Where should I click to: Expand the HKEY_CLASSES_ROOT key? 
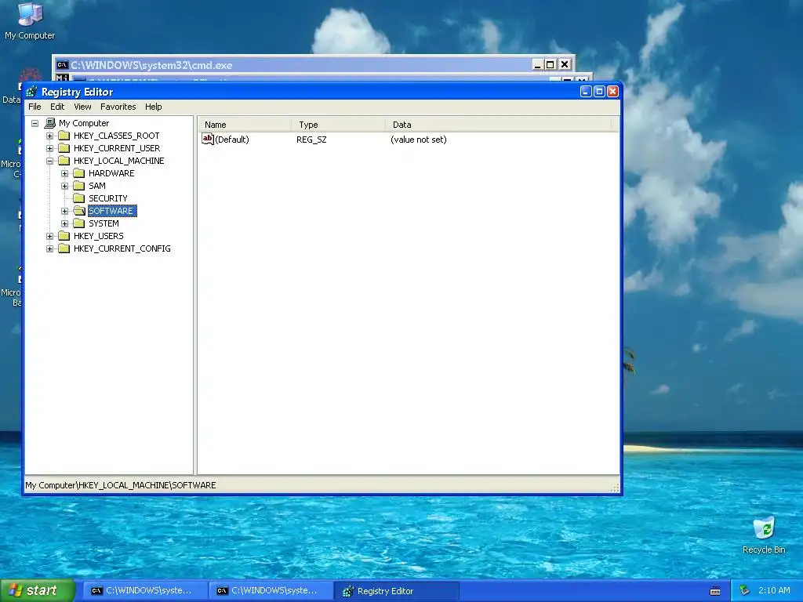[x=49, y=136]
